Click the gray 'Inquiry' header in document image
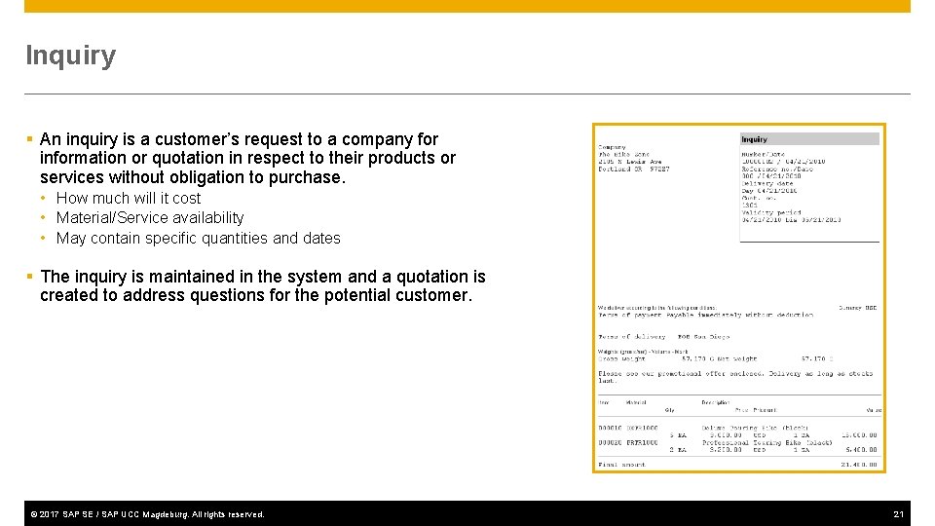 (x=809, y=139)
